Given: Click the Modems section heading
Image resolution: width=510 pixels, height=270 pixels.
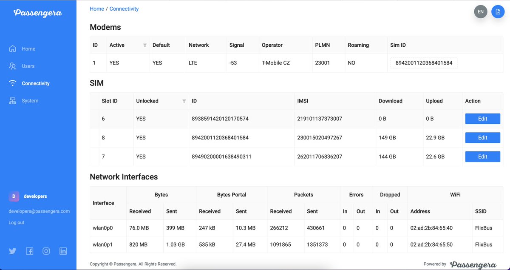Looking at the screenshot, I should pyautogui.click(x=105, y=27).
